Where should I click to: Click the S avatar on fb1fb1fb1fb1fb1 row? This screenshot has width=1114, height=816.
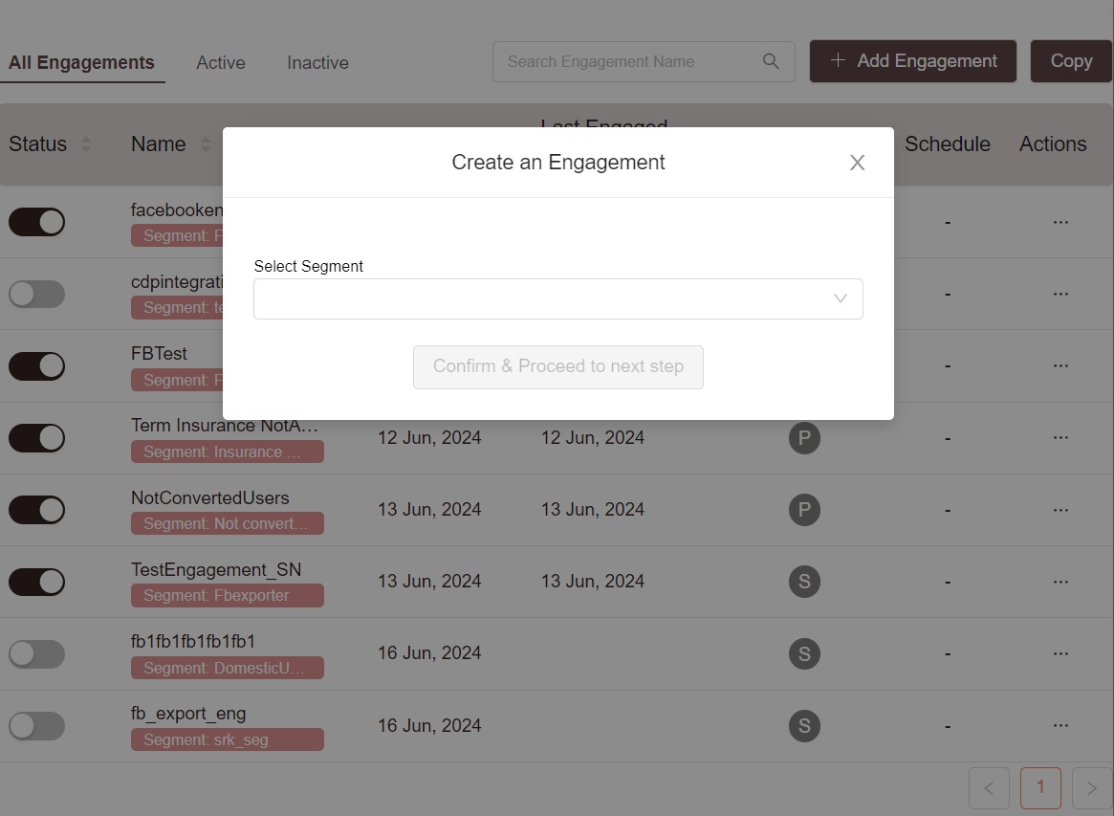pyautogui.click(x=804, y=653)
